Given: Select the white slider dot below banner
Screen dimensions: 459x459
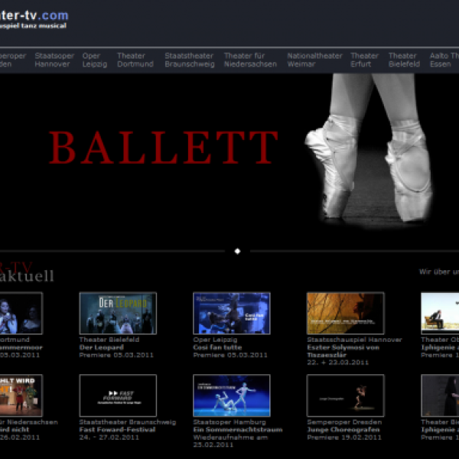Looking at the screenshot, I should [x=237, y=251].
